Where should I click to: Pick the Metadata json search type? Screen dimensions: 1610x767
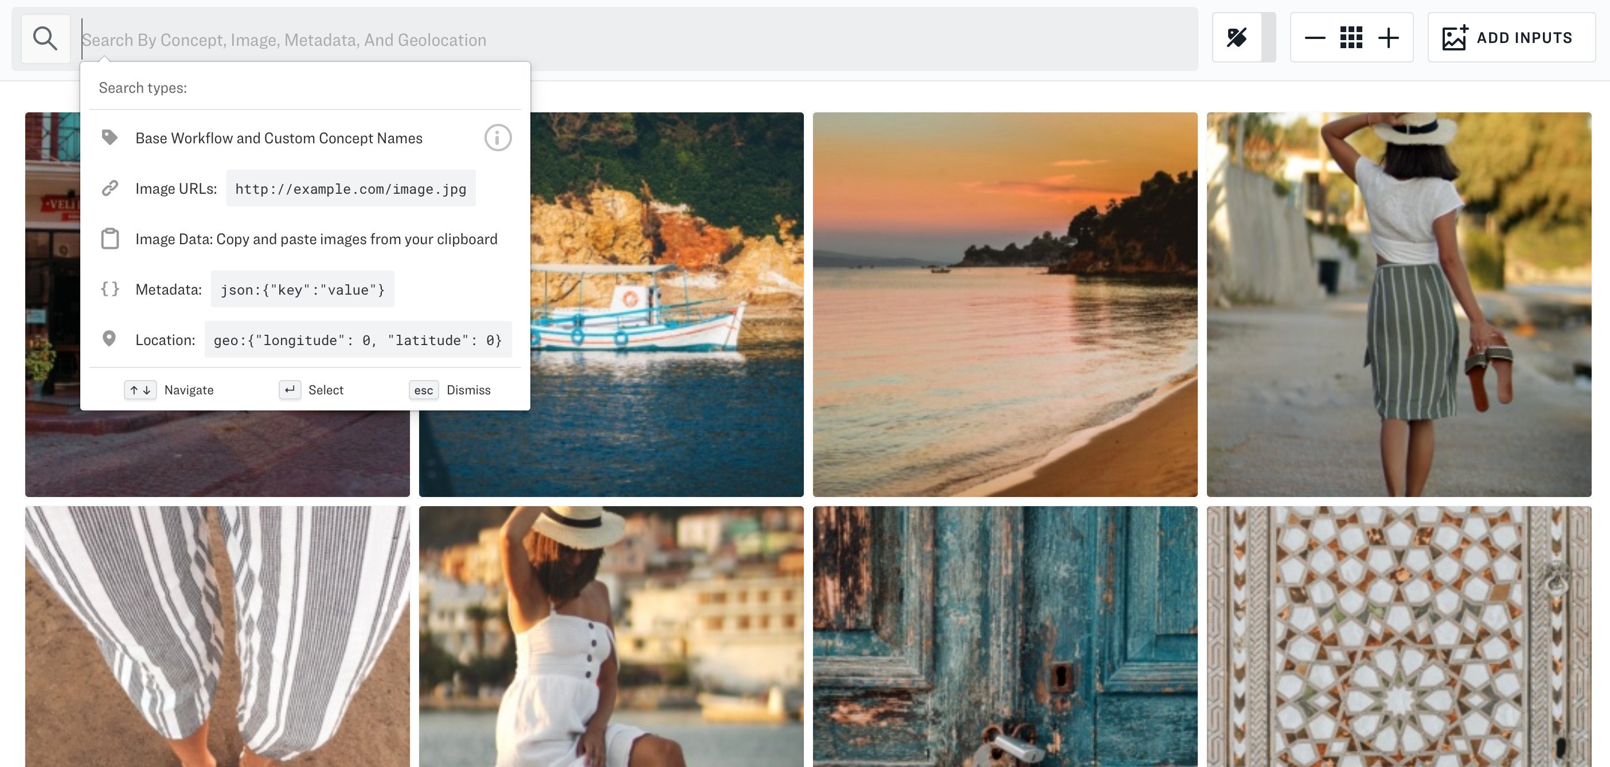pos(169,289)
